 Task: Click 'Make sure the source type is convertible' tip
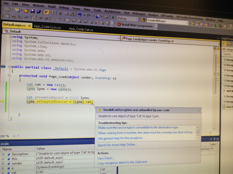pos(138,127)
